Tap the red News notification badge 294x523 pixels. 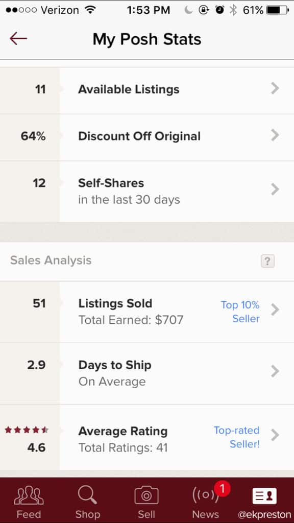(x=223, y=489)
